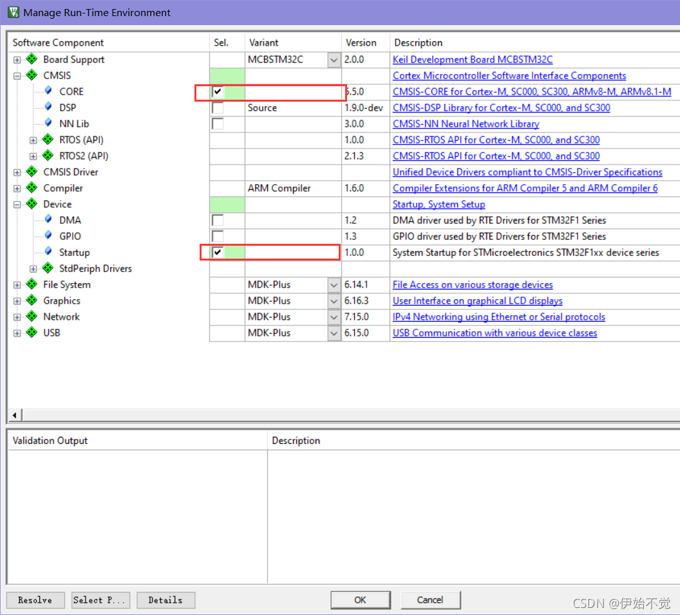
Task: Click the ARM Compiler variant cell
Action: pyautogui.click(x=293, y=188)
